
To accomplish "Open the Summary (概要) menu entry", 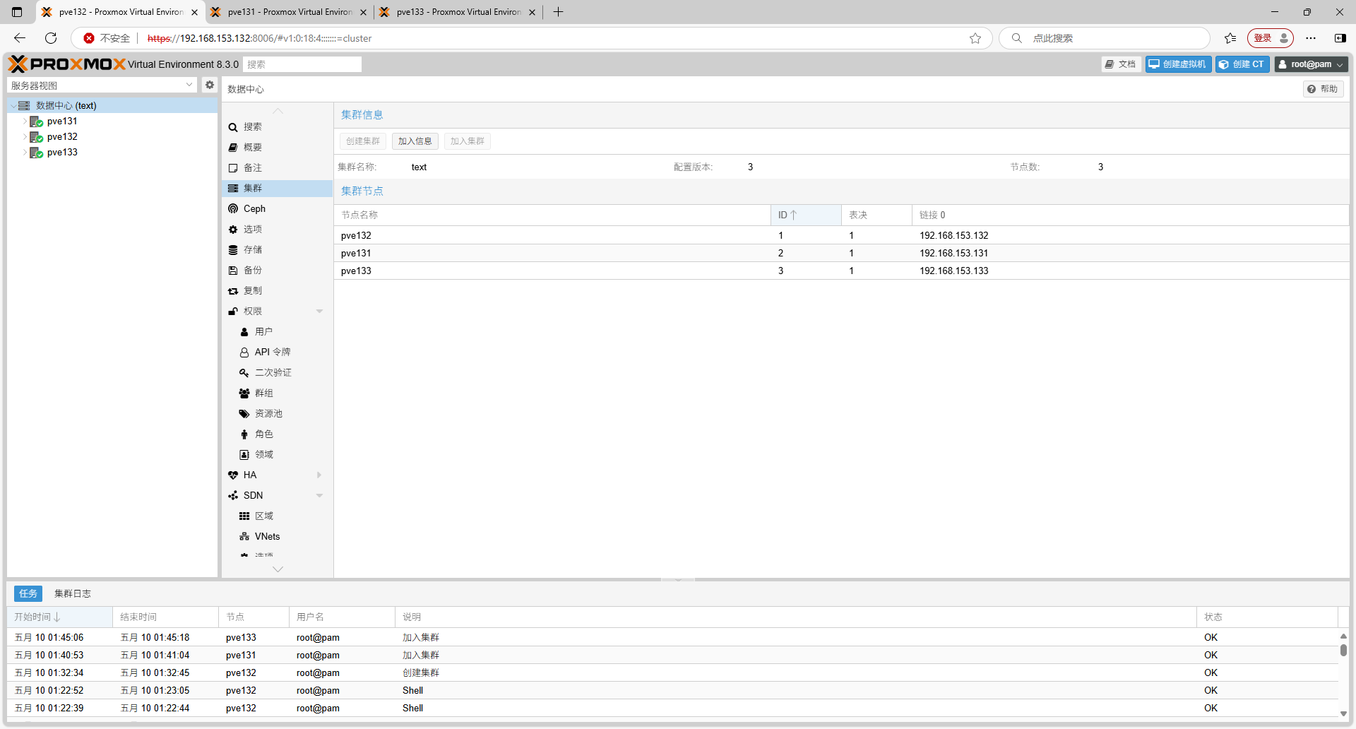I will click(x=277, y=147).
